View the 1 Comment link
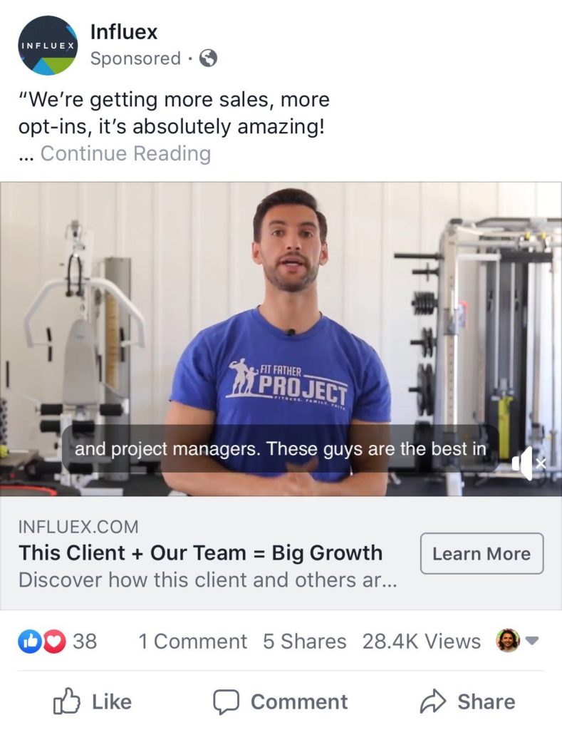This screenshot has height=730, width=562. (192, 642)
